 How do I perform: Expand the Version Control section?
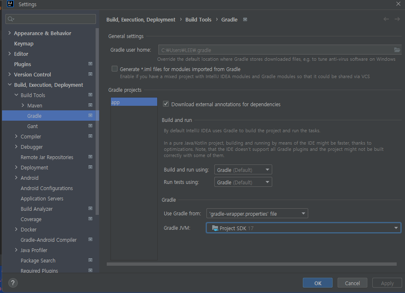[10, 74]
